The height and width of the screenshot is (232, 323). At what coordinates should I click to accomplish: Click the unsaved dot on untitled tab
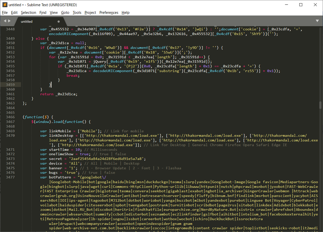pos(59,22)
